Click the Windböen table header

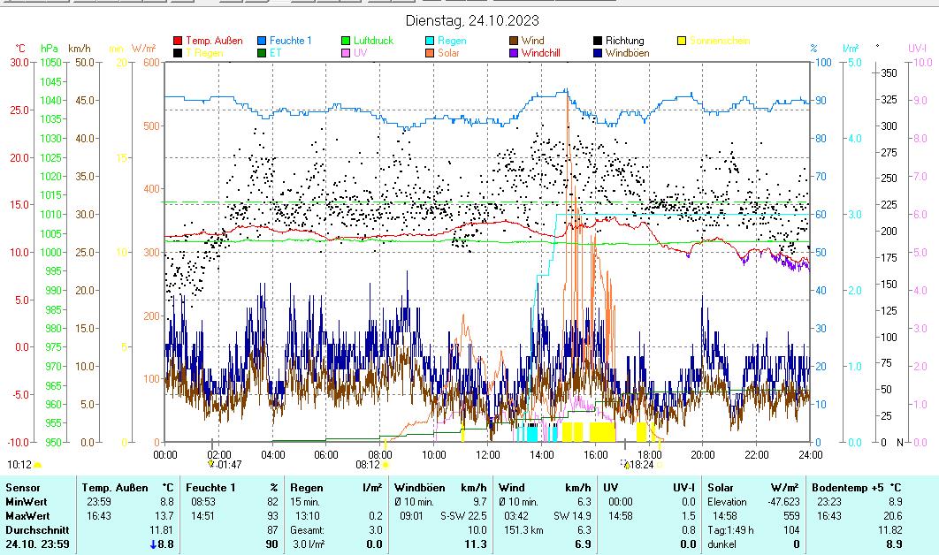(419, 488)
